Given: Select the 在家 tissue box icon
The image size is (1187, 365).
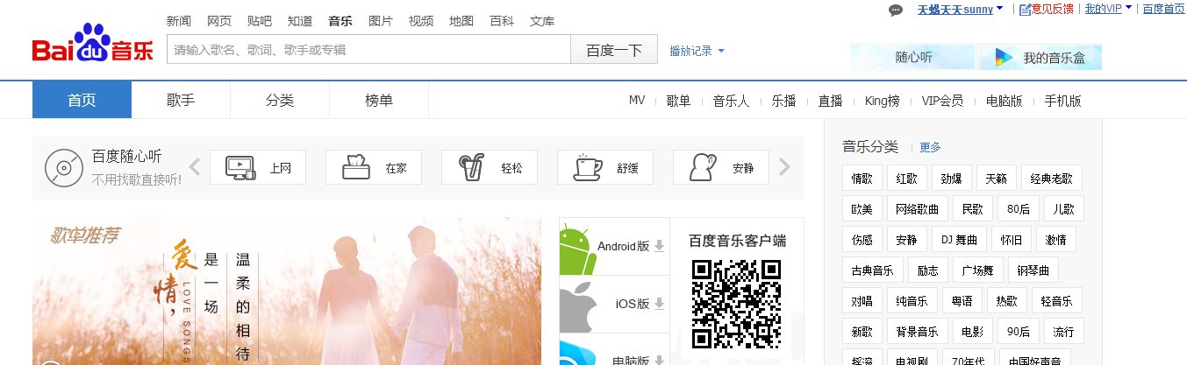Looking at the screenshot, I should [355, 167].
